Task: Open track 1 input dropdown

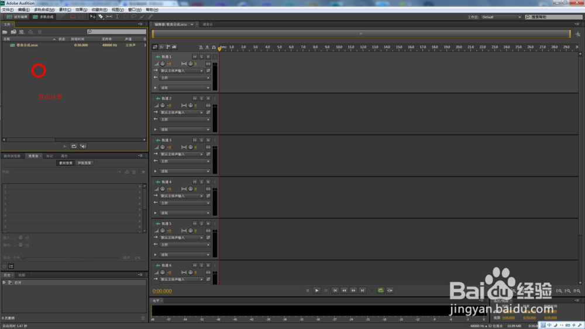Action: pyautogui.click(x=182, y=71)
